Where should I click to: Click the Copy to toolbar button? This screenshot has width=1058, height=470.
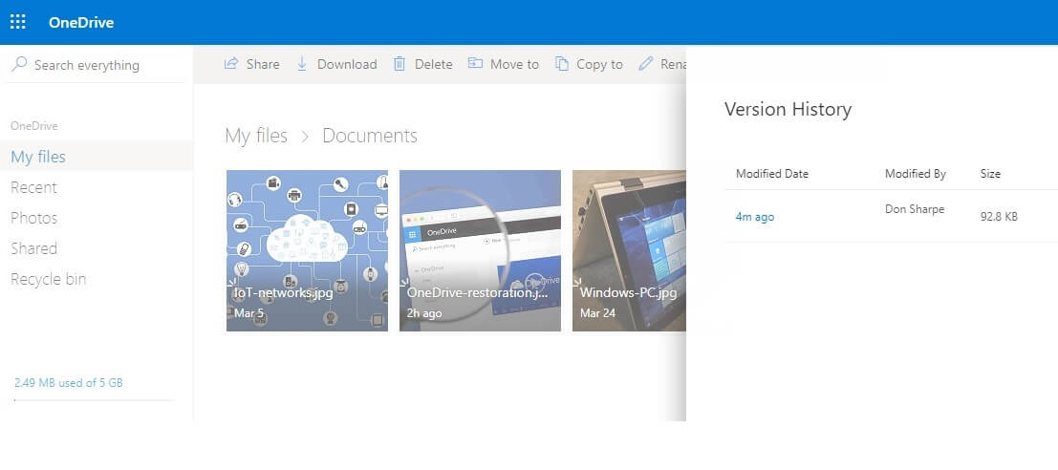point(589,64)
